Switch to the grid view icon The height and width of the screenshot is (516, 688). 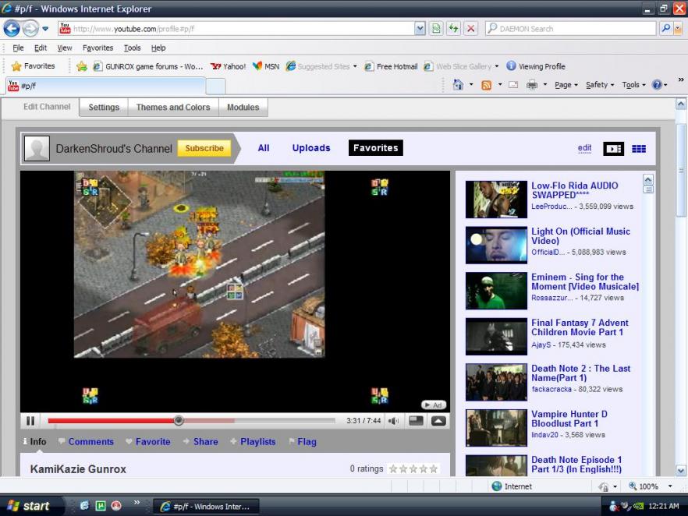point(638,149)
